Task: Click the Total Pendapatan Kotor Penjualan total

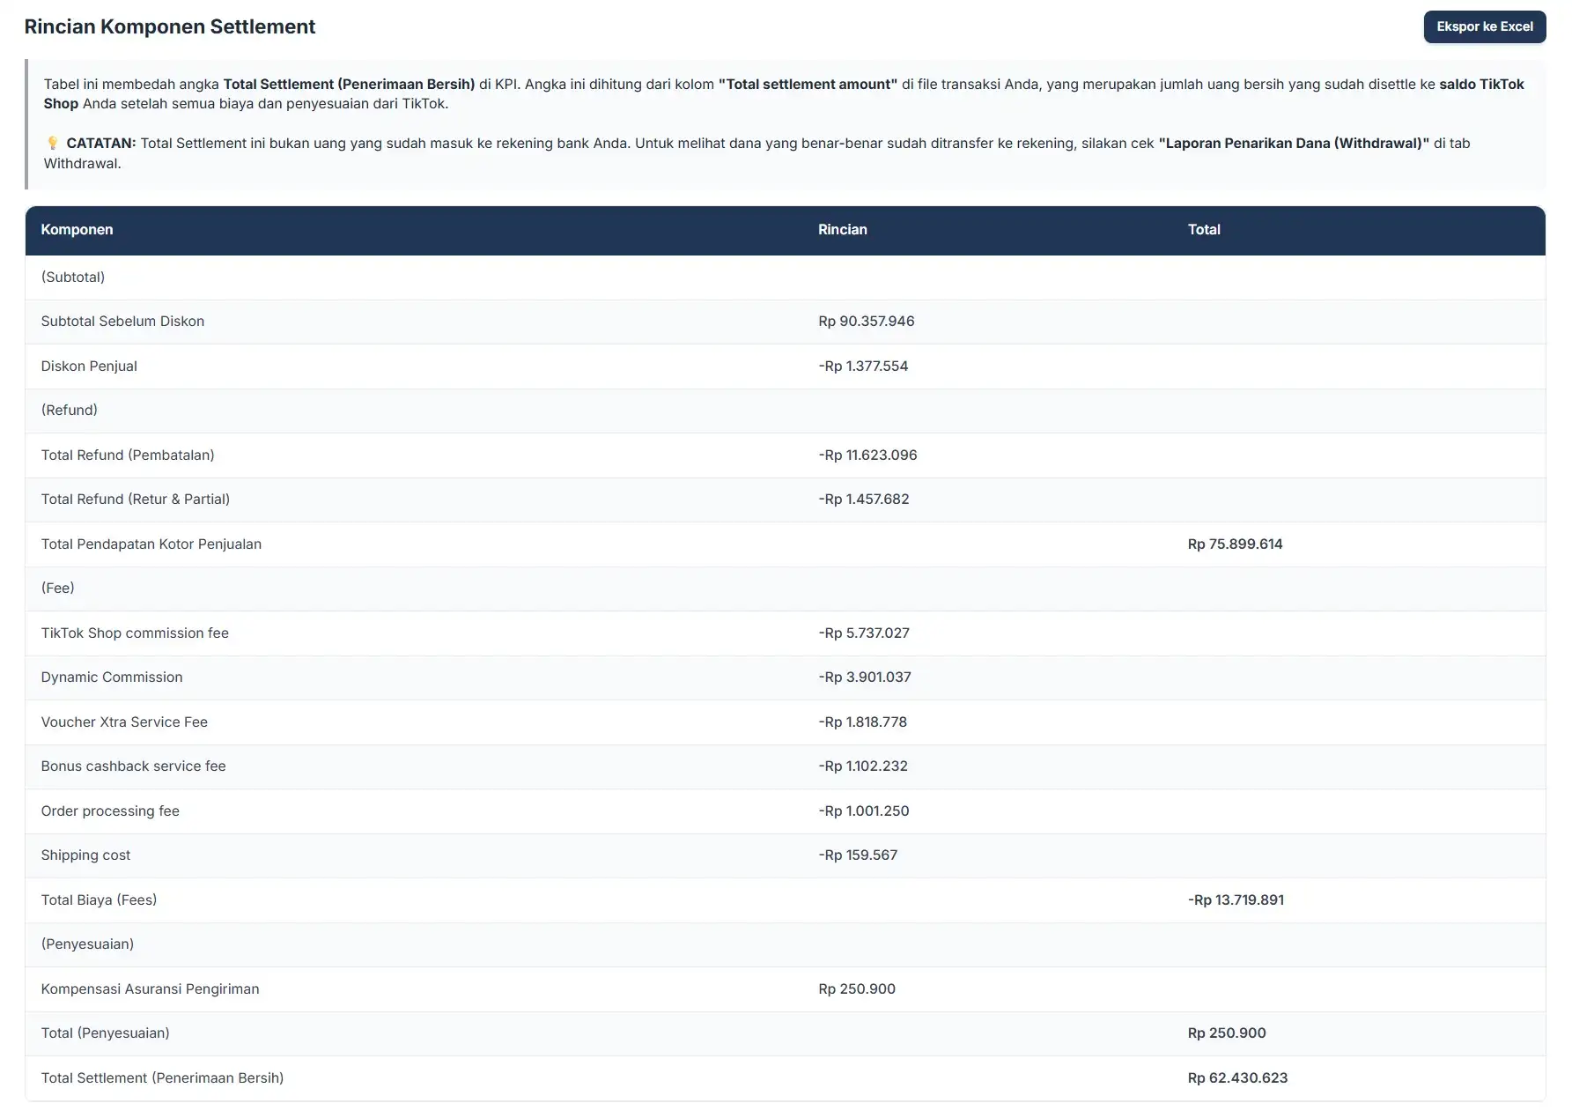Action: [x=1236, y=544]
